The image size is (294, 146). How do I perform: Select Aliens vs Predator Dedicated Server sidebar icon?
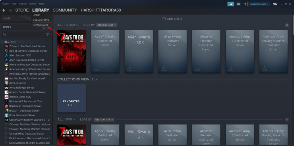(7, 65)
